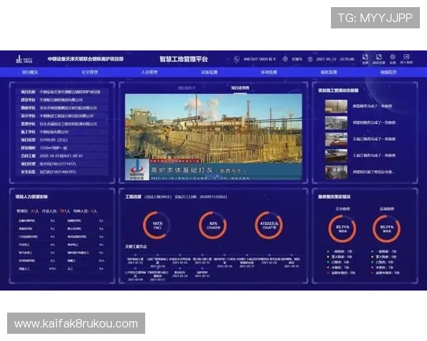Click the rightmost icon in top-right toolbar

coord(406,58)
